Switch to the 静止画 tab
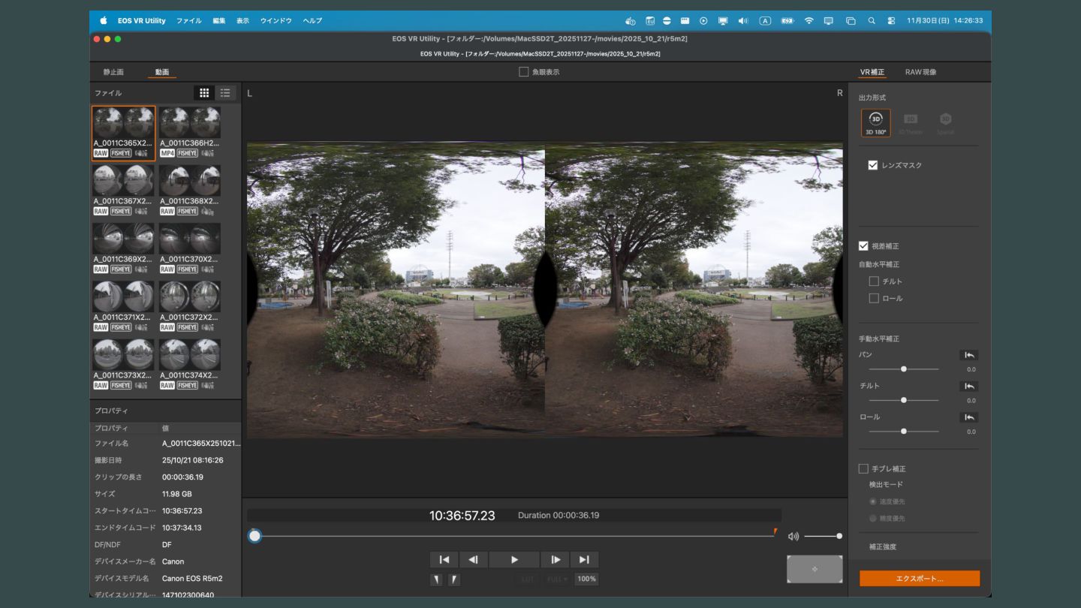 click(x=113, y=72)
